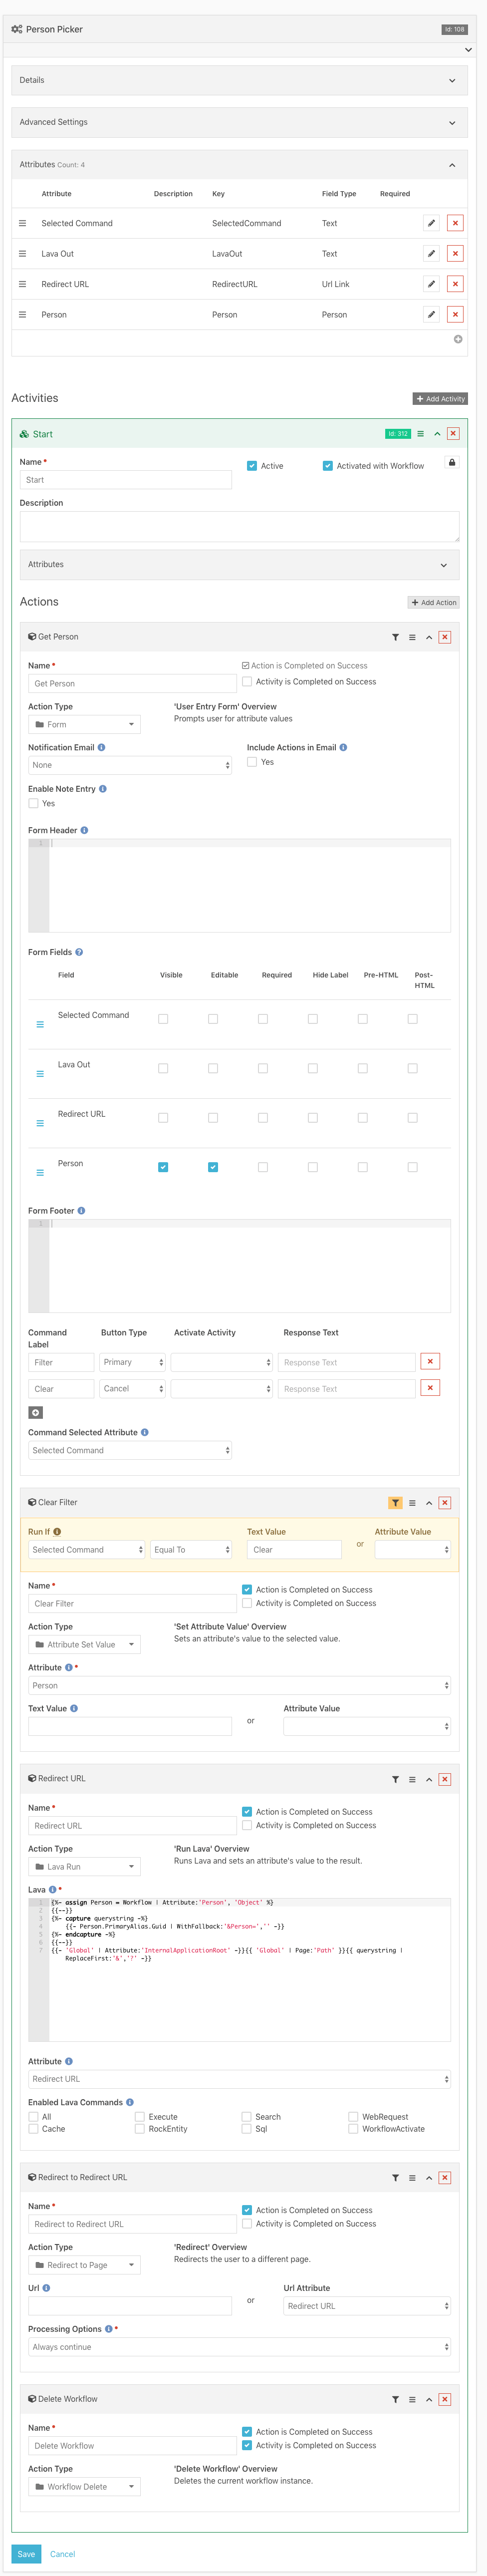The height and width of the screenshot is (2576, 487).
Task: Delete the Delete Workflow action
Action: [x=445, y=2399]
